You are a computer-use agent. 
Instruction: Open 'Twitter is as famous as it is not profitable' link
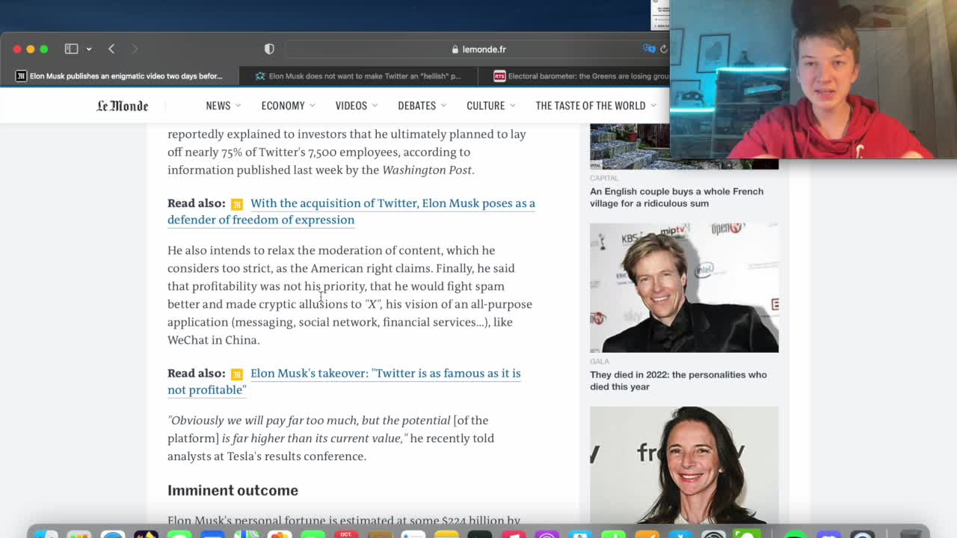(344, 381)
